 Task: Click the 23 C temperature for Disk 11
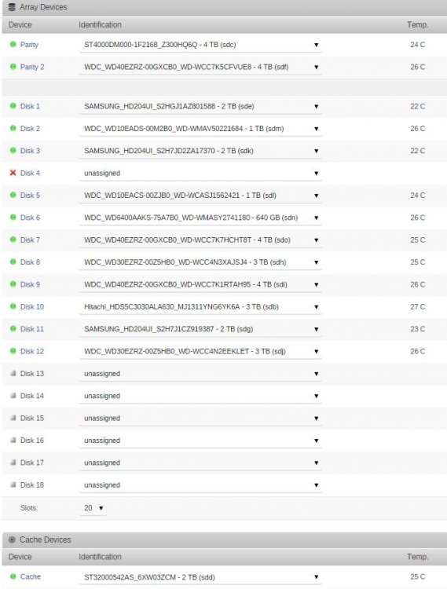pyautogui.click(x=418, y=329)
